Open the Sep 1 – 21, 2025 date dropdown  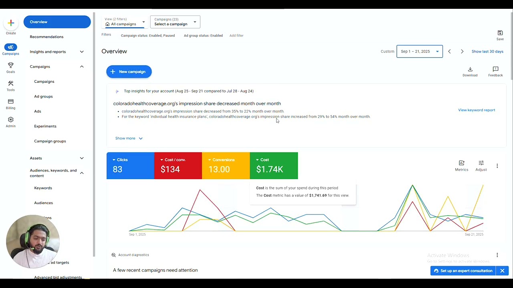[x=420, y=51]
